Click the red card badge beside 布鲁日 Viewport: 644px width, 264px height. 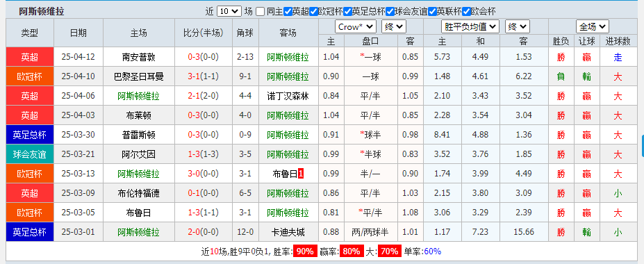301,174
